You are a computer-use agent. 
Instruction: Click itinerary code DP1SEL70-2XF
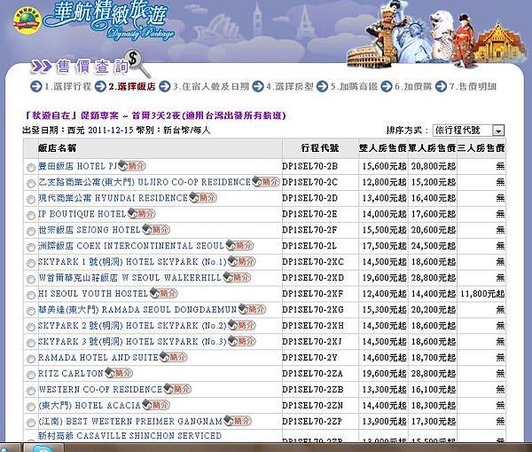(x=312, y=294)
